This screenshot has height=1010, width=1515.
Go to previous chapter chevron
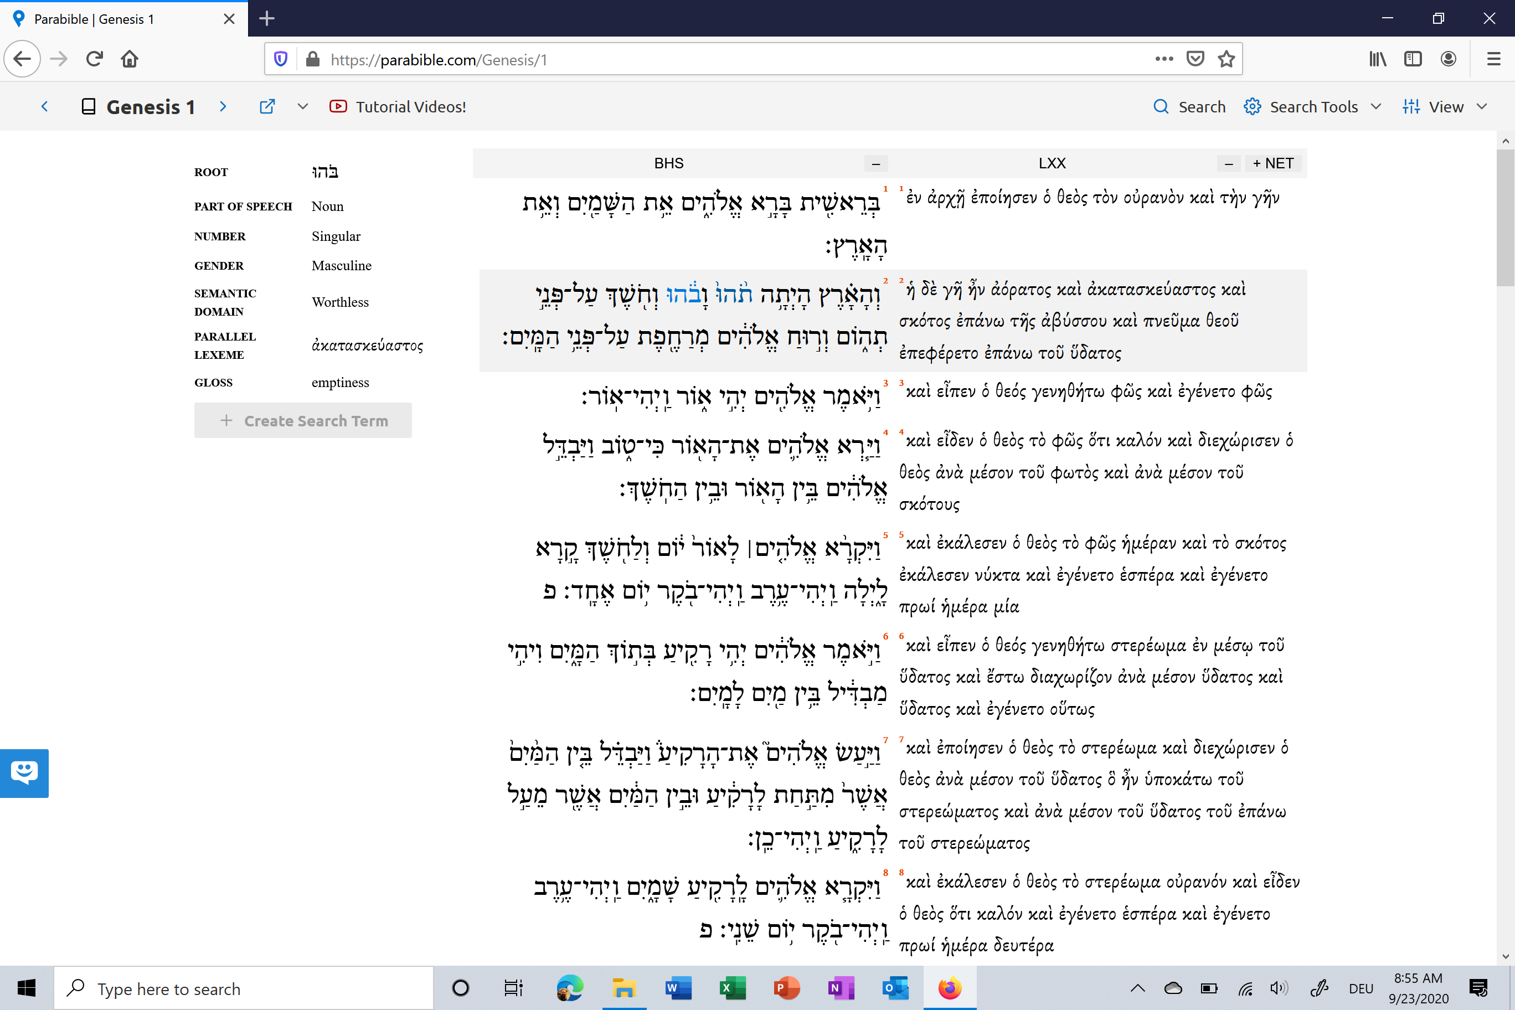pos(44,106)
